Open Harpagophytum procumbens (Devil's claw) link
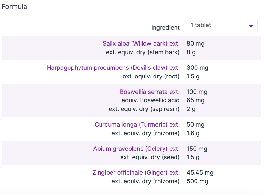The height and width of the screenshot is (195, 265). [x=113, y=68]
